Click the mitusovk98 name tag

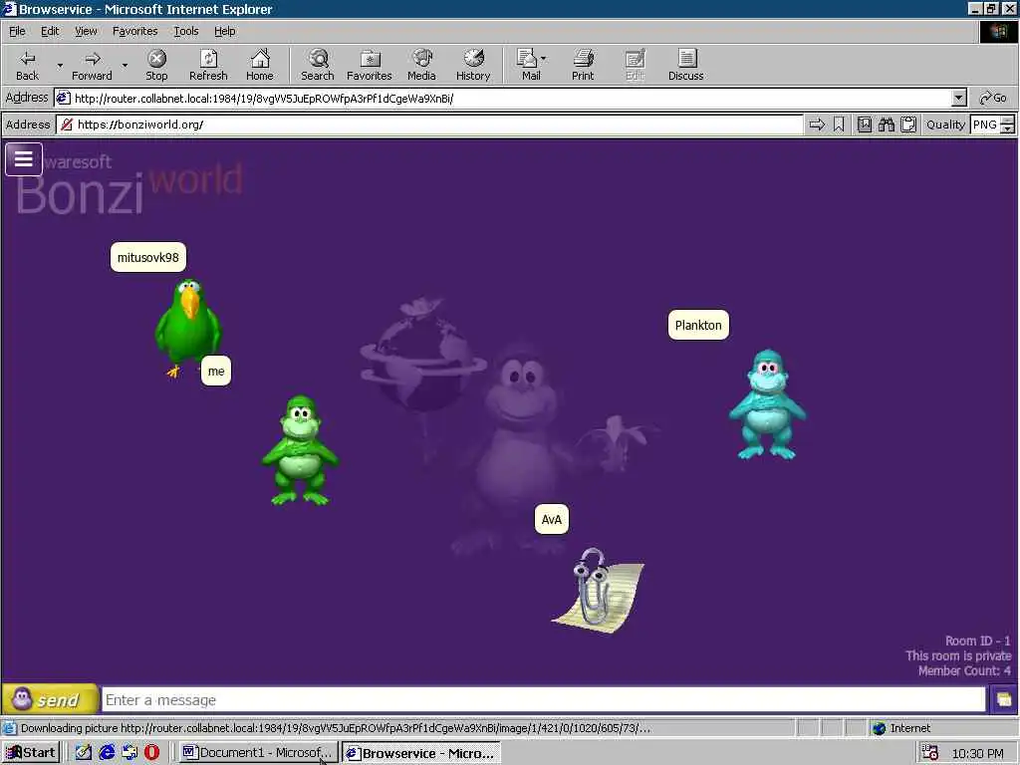[x=148, y=257]
